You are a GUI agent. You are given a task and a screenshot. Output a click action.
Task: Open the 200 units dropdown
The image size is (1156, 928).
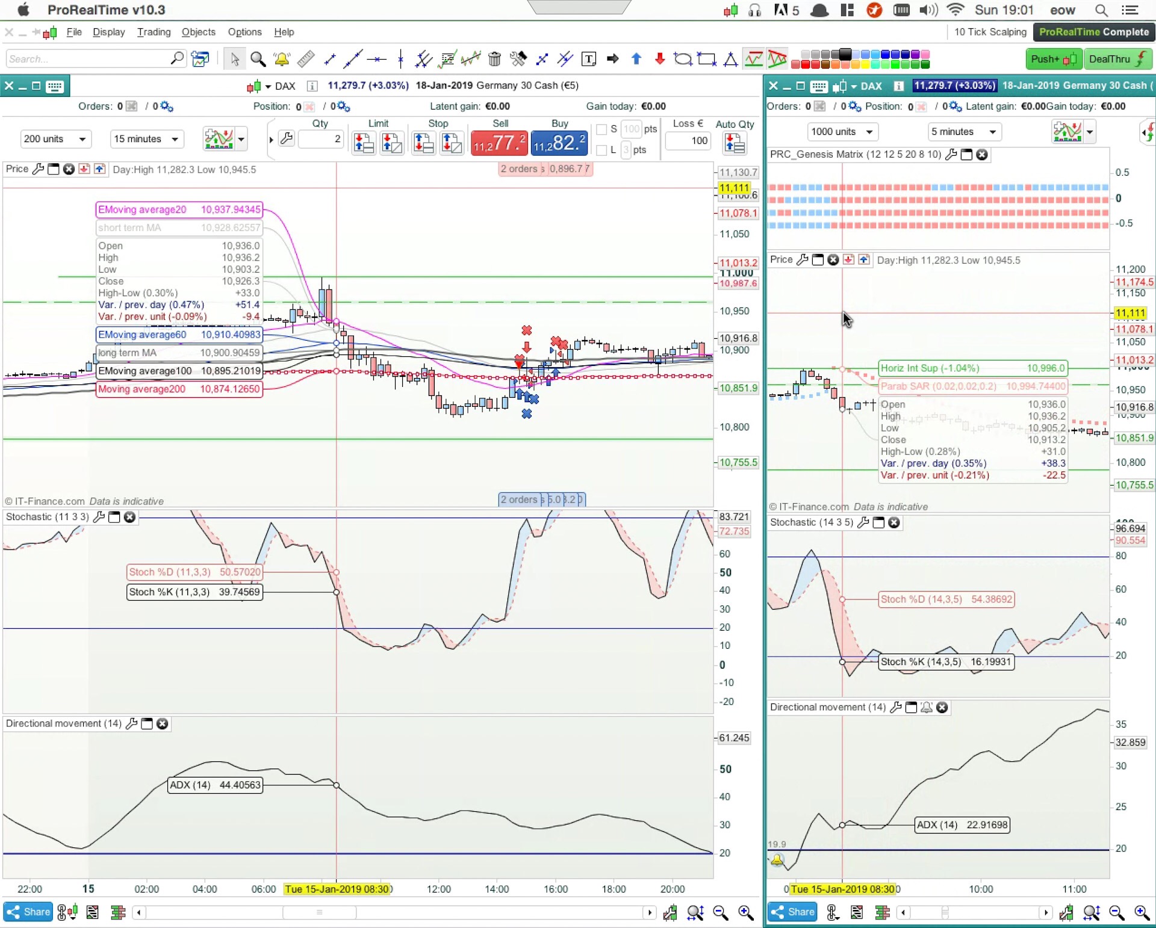55,139
